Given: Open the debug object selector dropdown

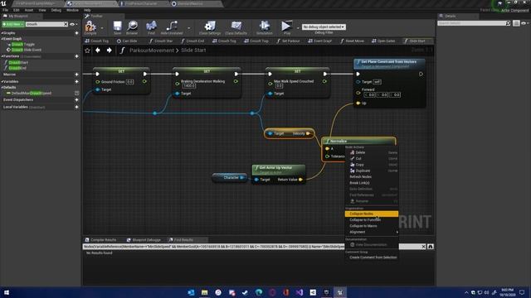Looking at the screenshot, I should click(324, 26).
